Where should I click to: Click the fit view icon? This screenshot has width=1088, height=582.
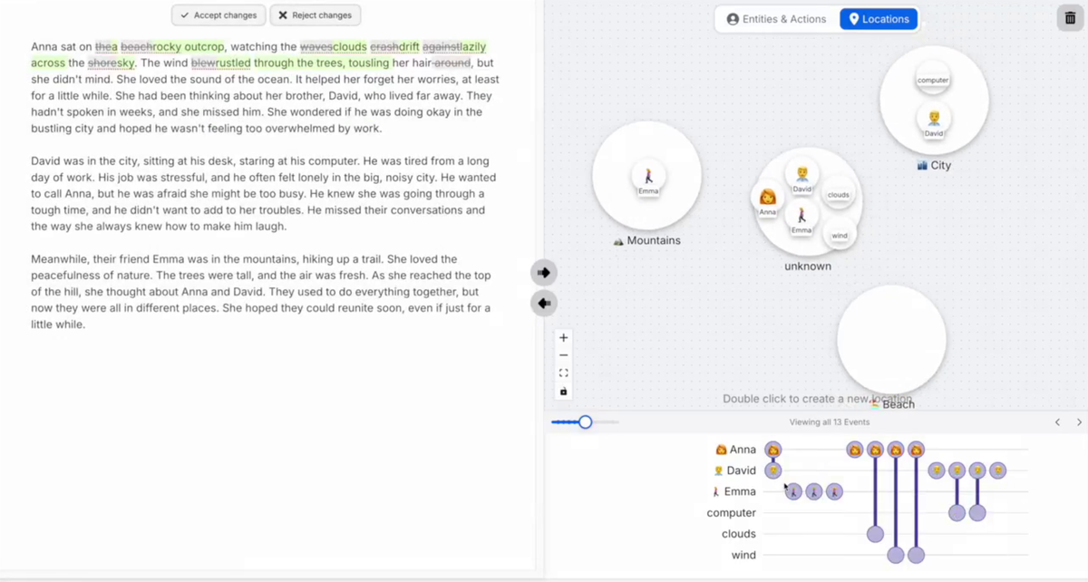[563, 373]
